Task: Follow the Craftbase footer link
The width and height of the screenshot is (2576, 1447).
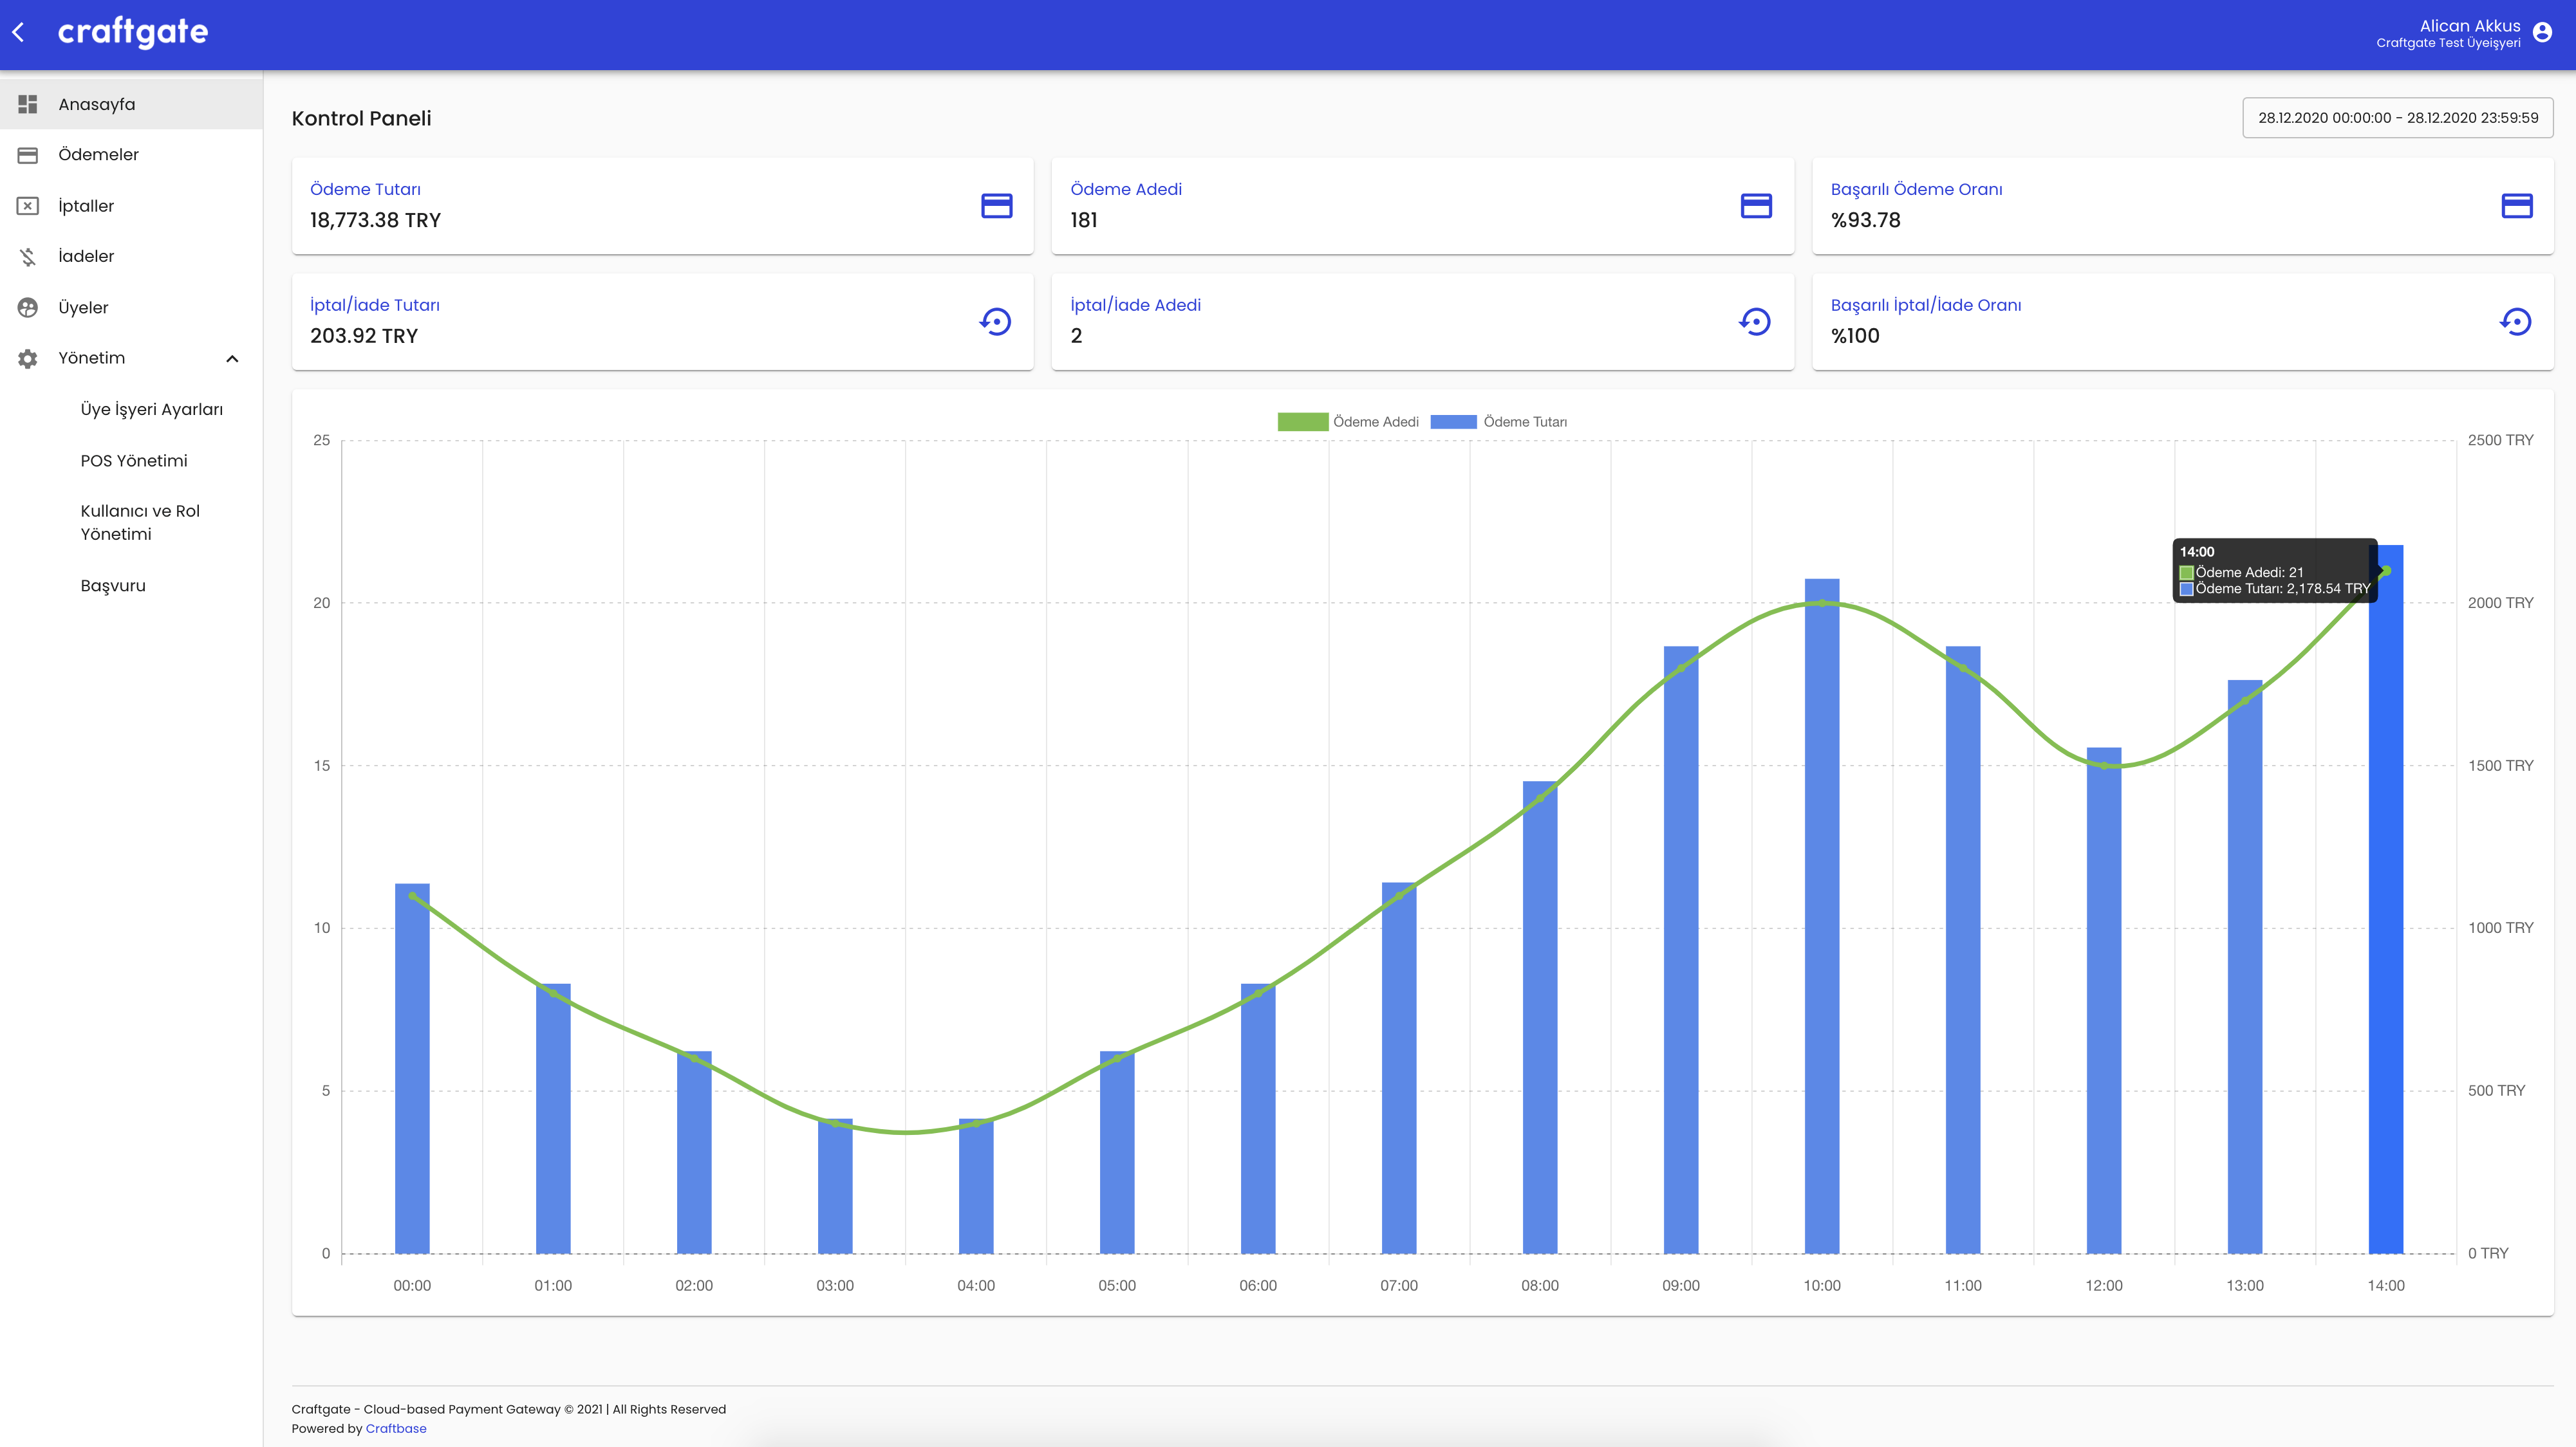Action: (x=396, y=1428)
